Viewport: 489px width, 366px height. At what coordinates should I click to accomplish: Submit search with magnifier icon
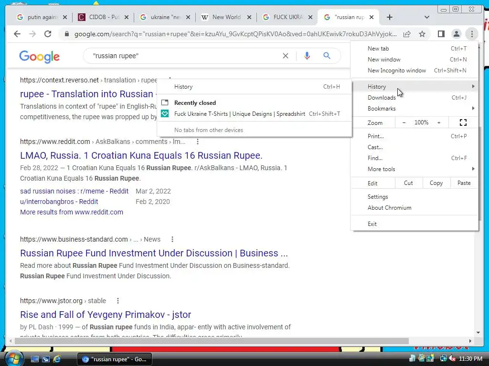coord(327,56)
